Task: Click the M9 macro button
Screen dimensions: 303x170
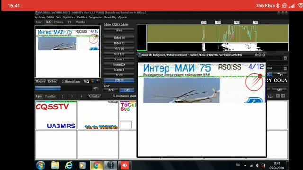Action: (279, 90)
